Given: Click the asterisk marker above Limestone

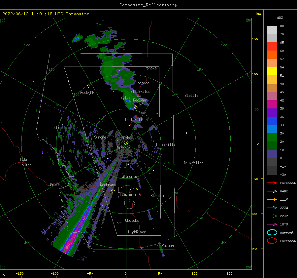Looking at the screenshot, I should click(x=62, y=125).
